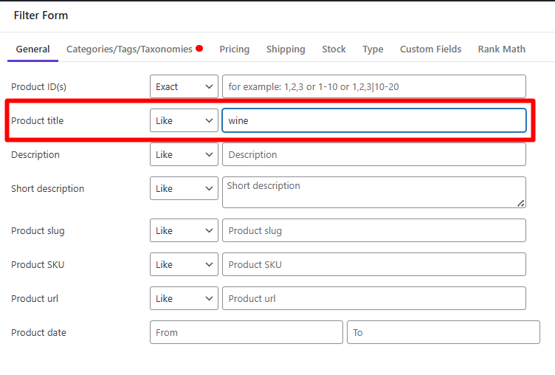Open the Description operator dropdown
The height and width of the screenshot is (375, 555).
(x=184, y=154)
